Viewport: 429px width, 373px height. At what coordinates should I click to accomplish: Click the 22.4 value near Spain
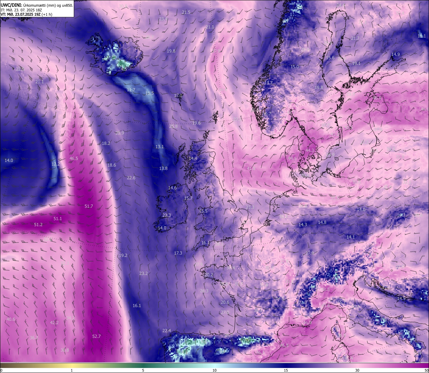(x=167, y=331)
